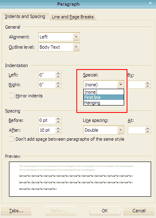Image resolution: width=156 pixels, height=218 pixels.
Task: Decrease After spacing with down arrow
Action: coord(58,132)
